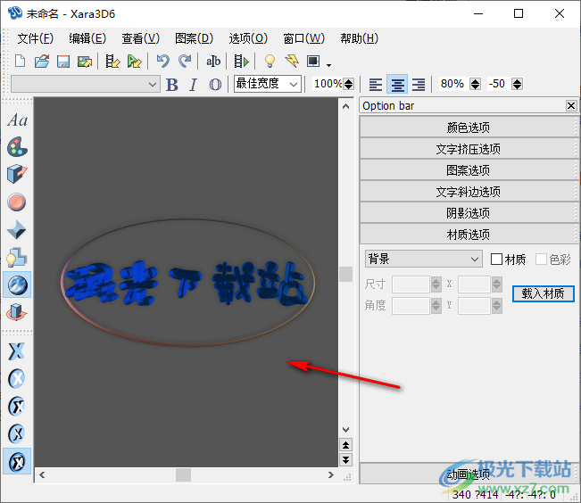This screenshot has width=581, height=503.
Task: Expand the 图案选项 panel
Action: [469, 170]
